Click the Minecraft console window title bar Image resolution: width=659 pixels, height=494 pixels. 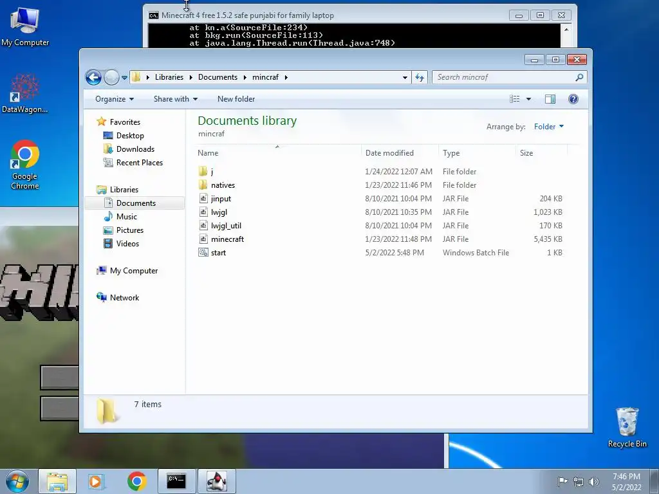[328, 15]
